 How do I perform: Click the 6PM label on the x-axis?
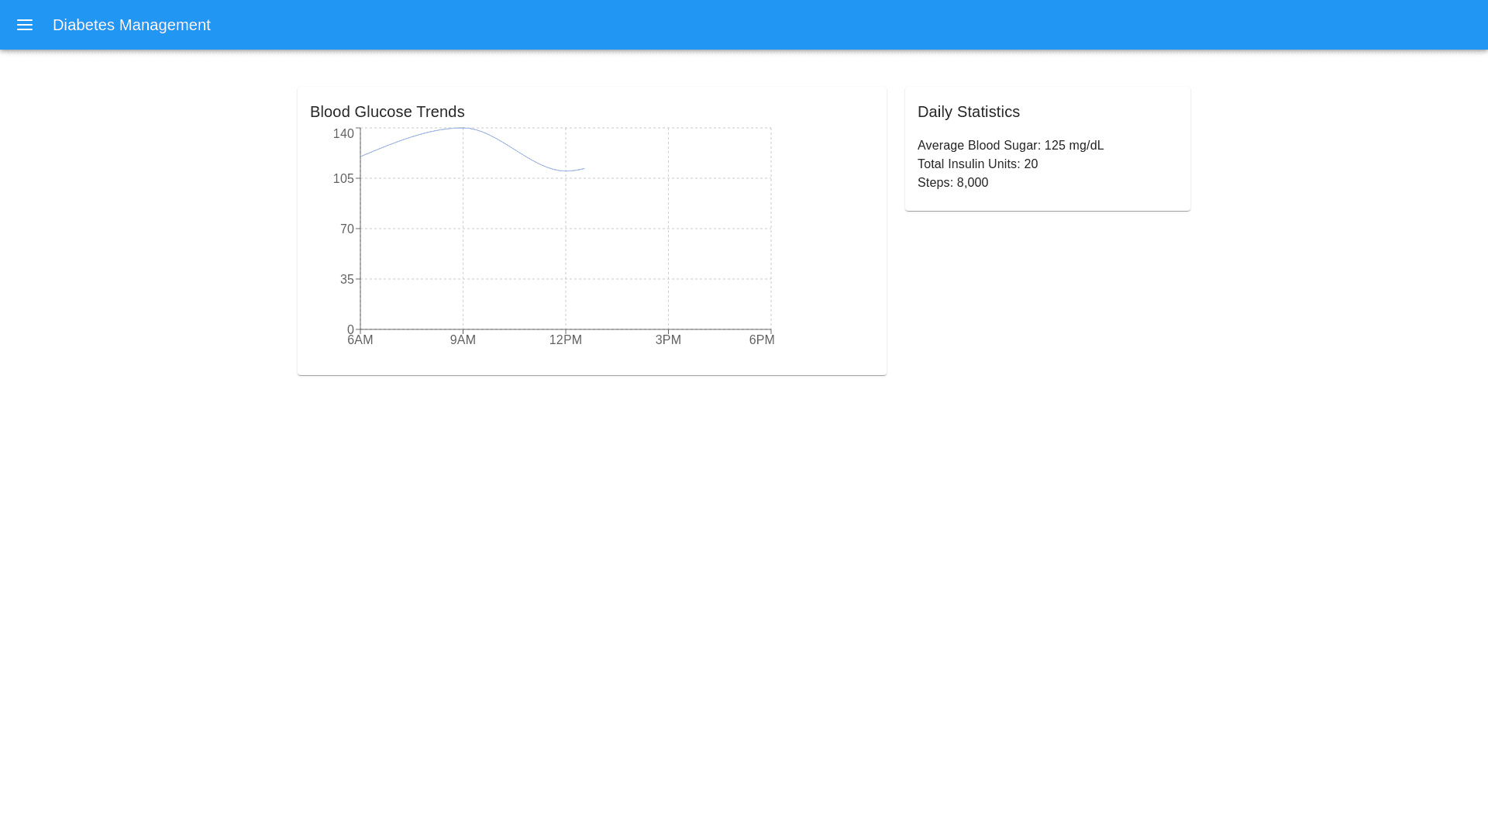point(761,340)
